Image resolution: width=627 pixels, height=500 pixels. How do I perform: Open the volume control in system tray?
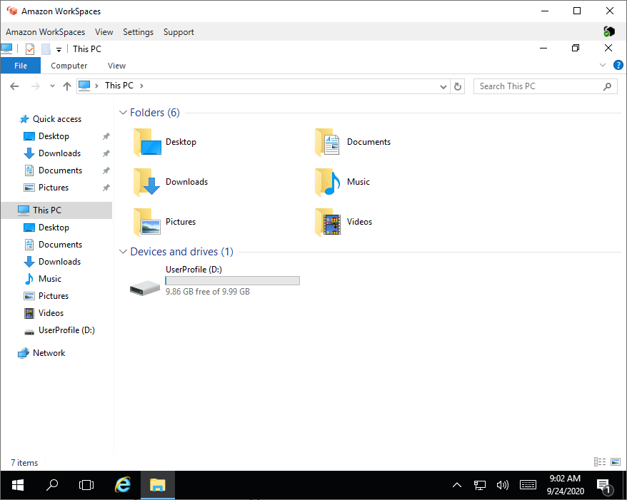coord(502,485)
